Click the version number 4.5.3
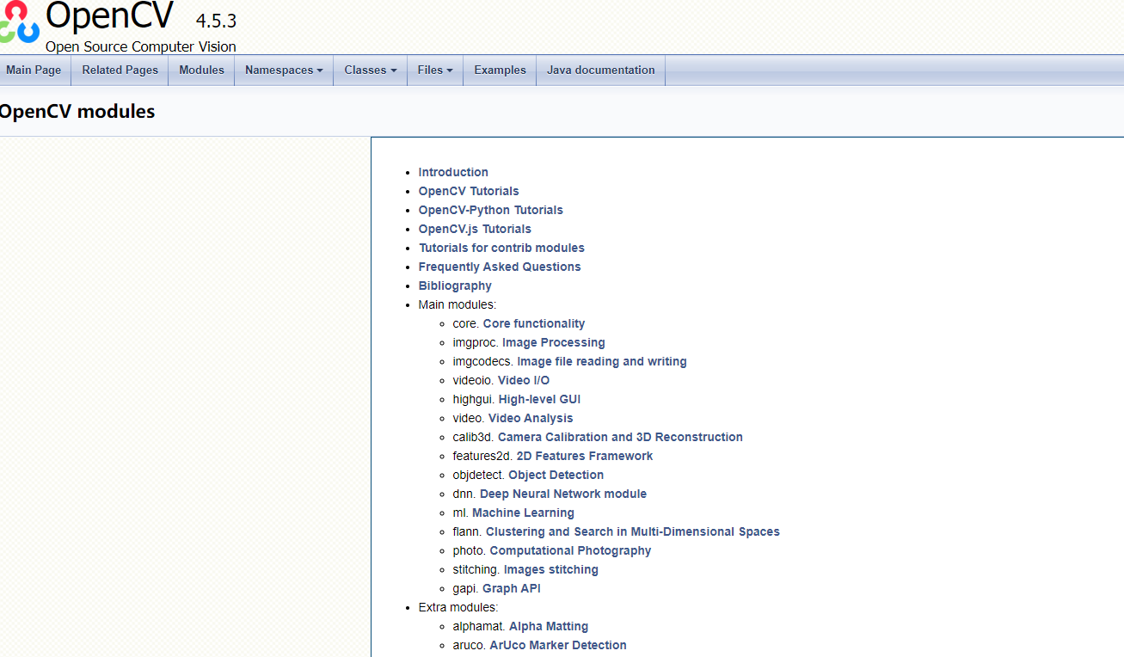The image size is (1124, 657). (216, 21)
